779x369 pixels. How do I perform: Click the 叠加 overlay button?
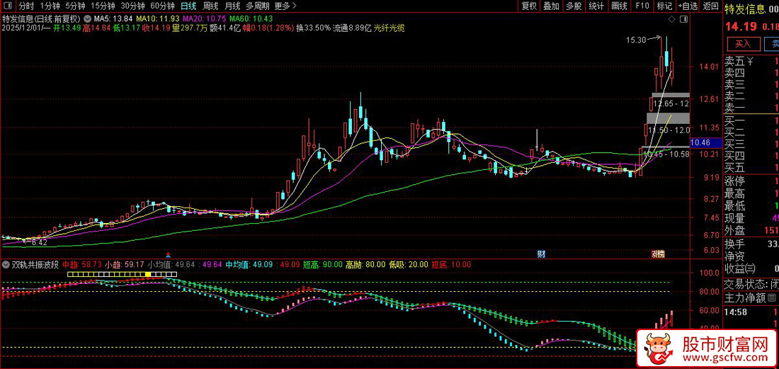pyautogui.click(x=552, y=6)
